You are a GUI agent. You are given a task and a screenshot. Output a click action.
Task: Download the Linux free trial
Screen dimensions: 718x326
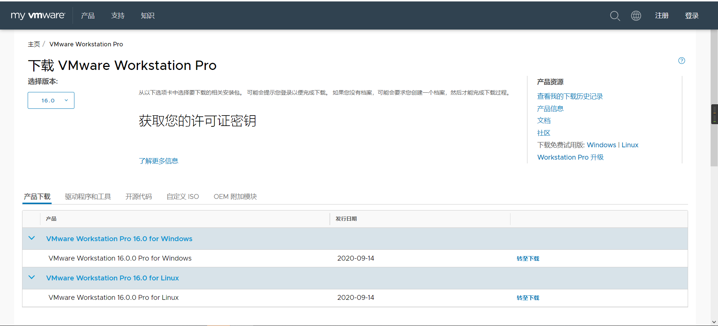[x=630, y=145]
